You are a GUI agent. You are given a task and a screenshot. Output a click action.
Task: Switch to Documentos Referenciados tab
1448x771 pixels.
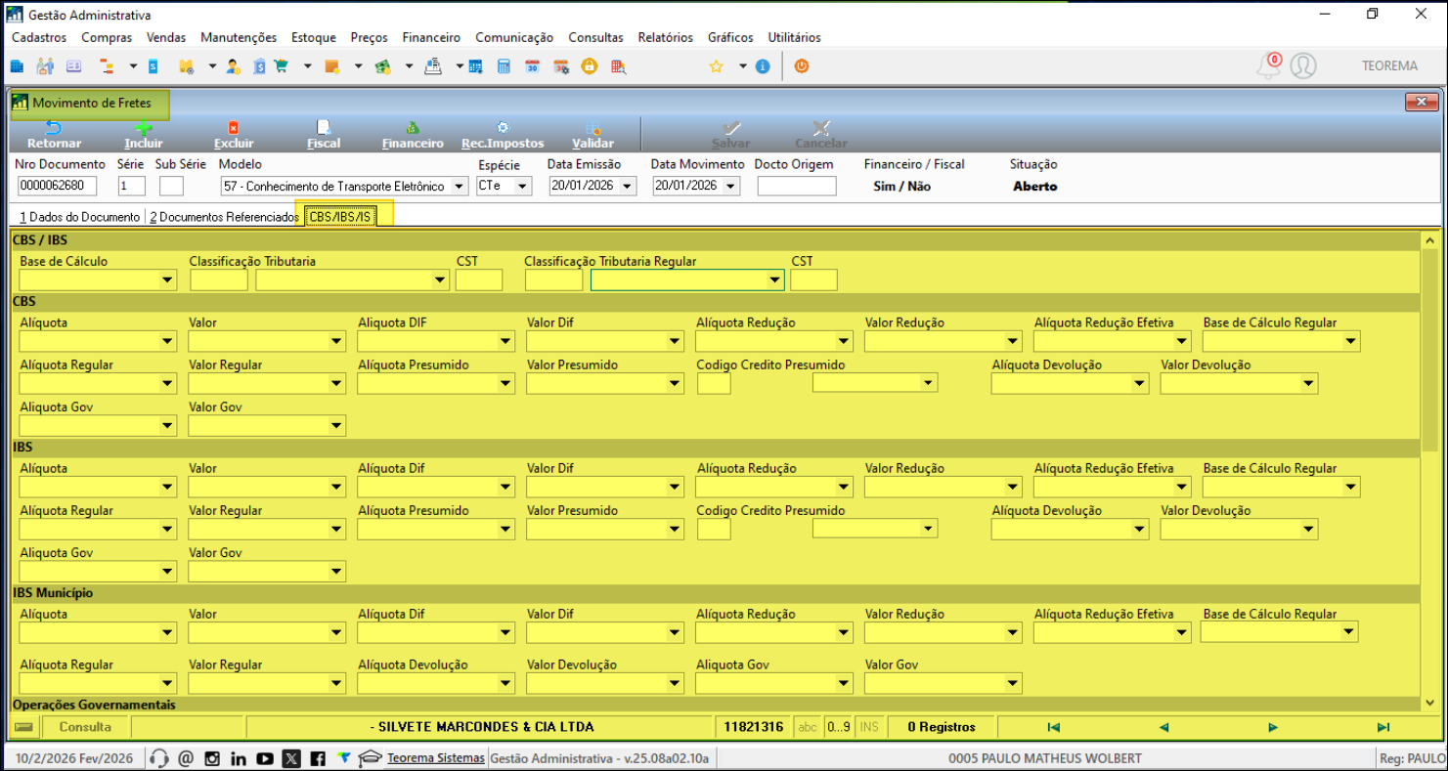224,217
